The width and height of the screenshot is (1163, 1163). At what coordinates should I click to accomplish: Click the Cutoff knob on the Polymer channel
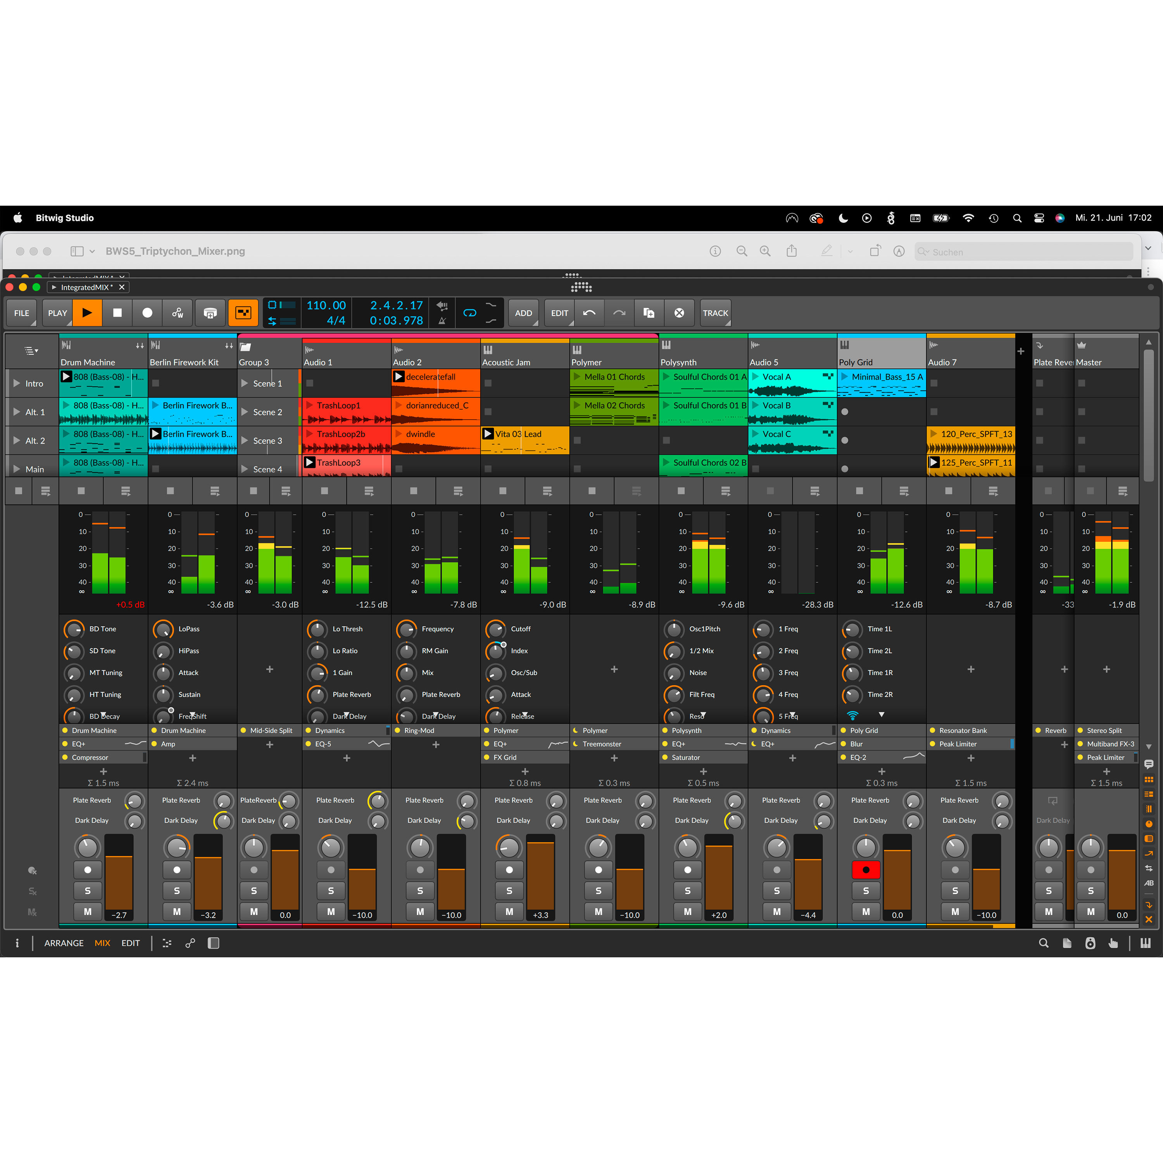[x=495, y=628]
